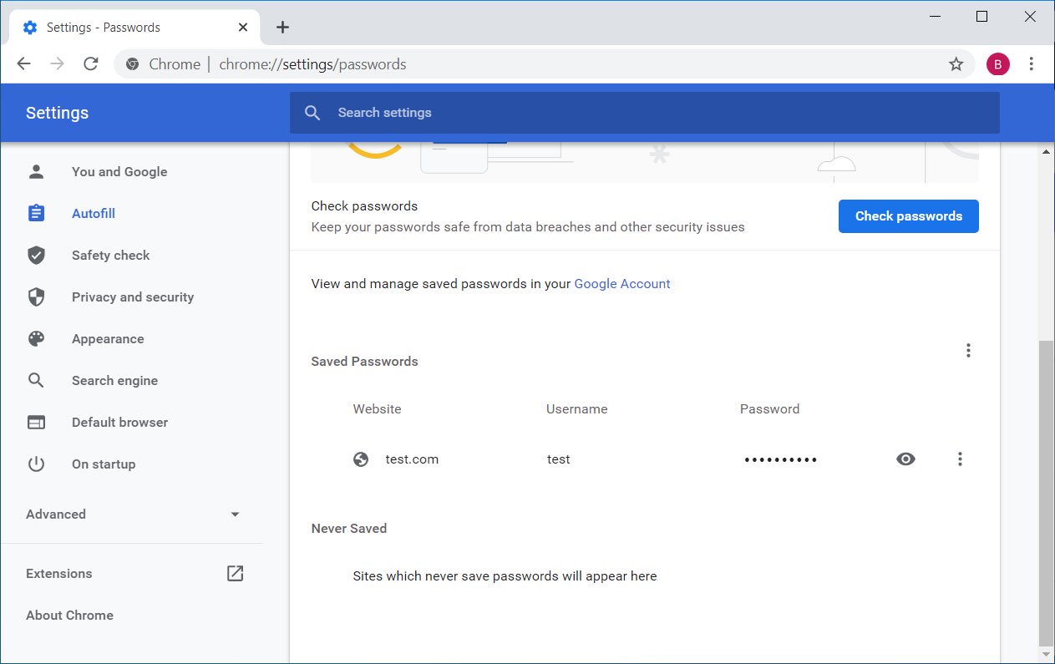Click the reload page icon
This screenshot has width=1055, height=664.
(91, 64)
